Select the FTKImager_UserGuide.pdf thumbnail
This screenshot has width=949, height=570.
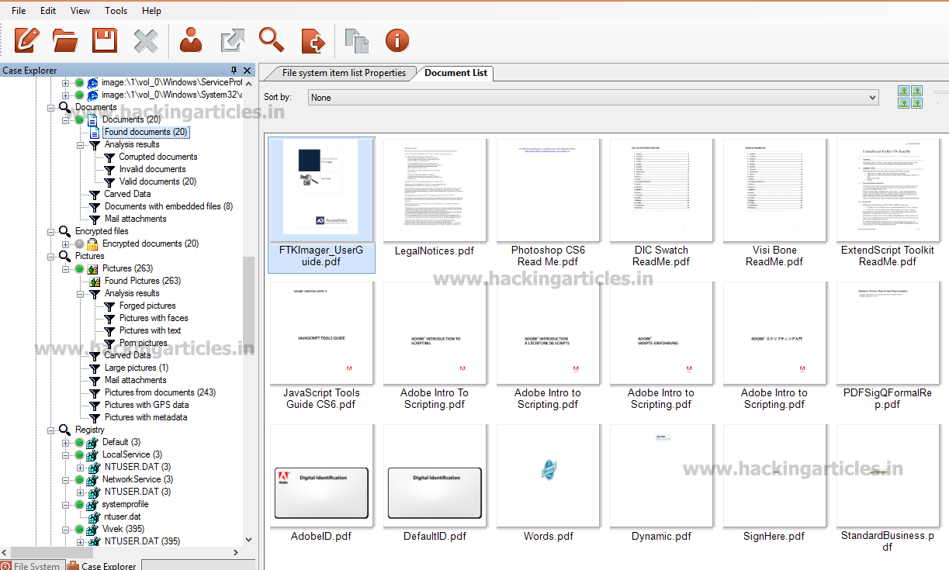pyautogui.click(x=321, y=205)
